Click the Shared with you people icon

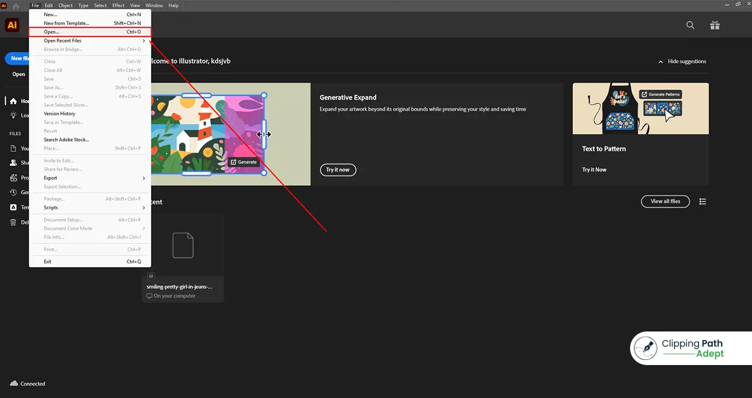(x=13, y=163)
